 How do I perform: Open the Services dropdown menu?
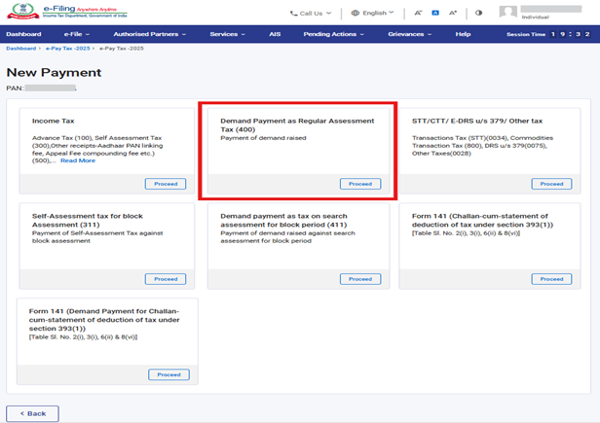click(x=228, y=34)
